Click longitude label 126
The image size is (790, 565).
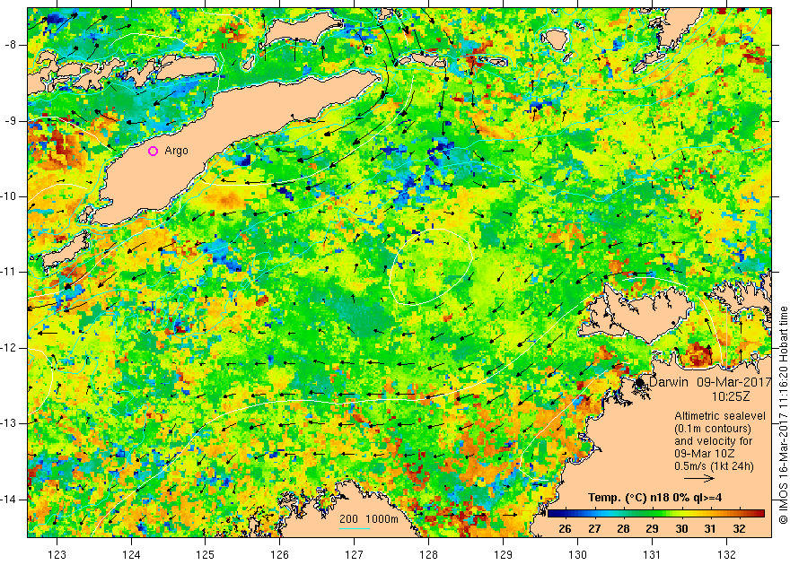pyautogui.click(x=280, y=554)
